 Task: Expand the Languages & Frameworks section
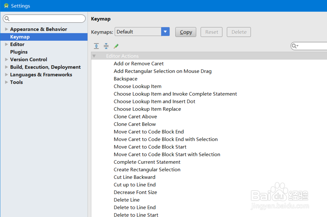[x=7, y=74]
